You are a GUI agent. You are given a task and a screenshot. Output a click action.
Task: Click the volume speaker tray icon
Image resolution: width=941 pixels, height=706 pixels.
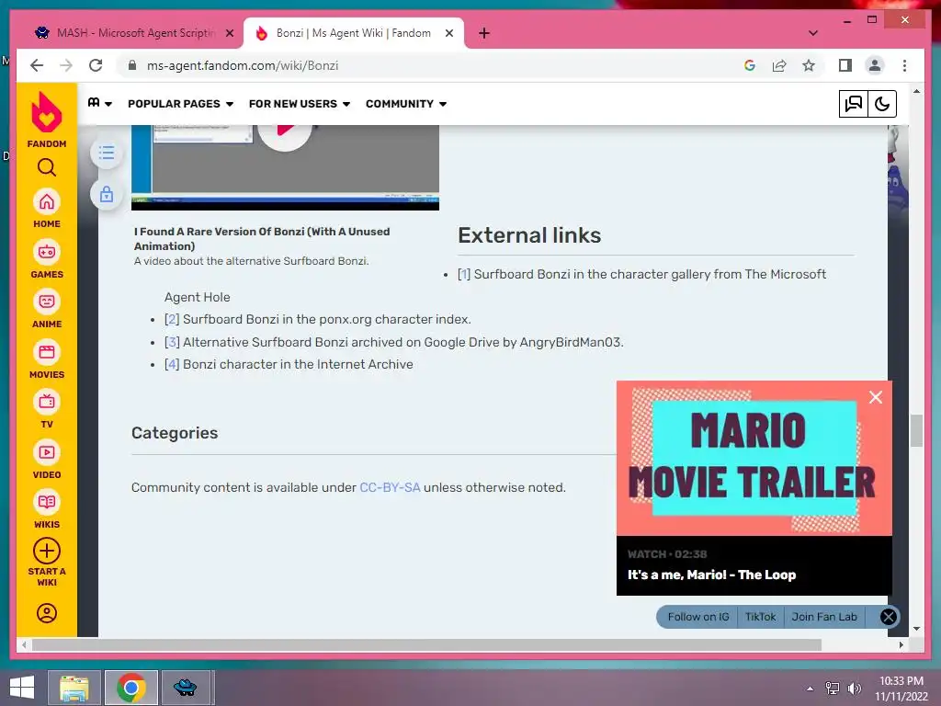click(854, 688)
